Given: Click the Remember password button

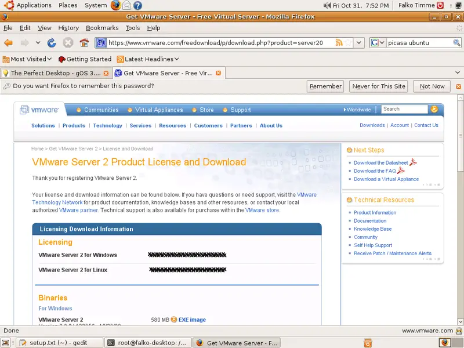Looking at the screenshot, I should [325, 86].
